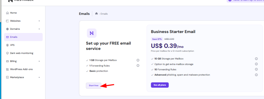Click the Home sidebar house icon
Image resolution: width=264 pixels, height=99 pixels.
pos(7,13)
